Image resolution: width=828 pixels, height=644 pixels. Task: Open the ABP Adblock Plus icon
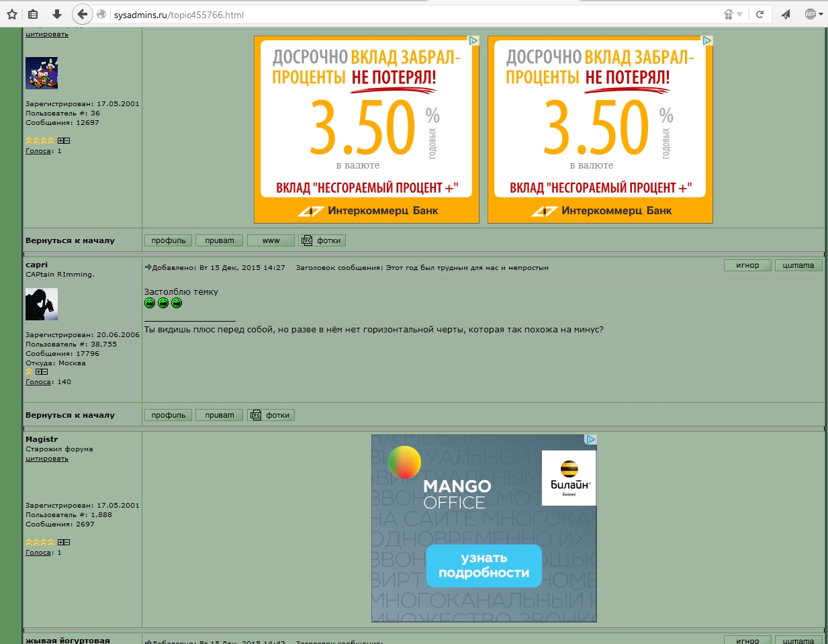tap(810, 14)
